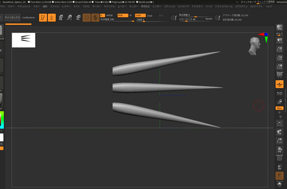This screenshot has height=189, width=287.
Task: Adjust the Z強度 intensity slider
Action: click(x=152, y=20)
